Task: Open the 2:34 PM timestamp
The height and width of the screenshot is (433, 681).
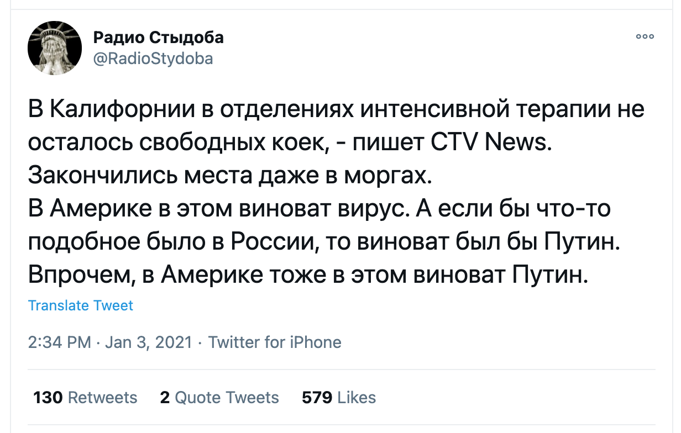Action: (60, 342)
